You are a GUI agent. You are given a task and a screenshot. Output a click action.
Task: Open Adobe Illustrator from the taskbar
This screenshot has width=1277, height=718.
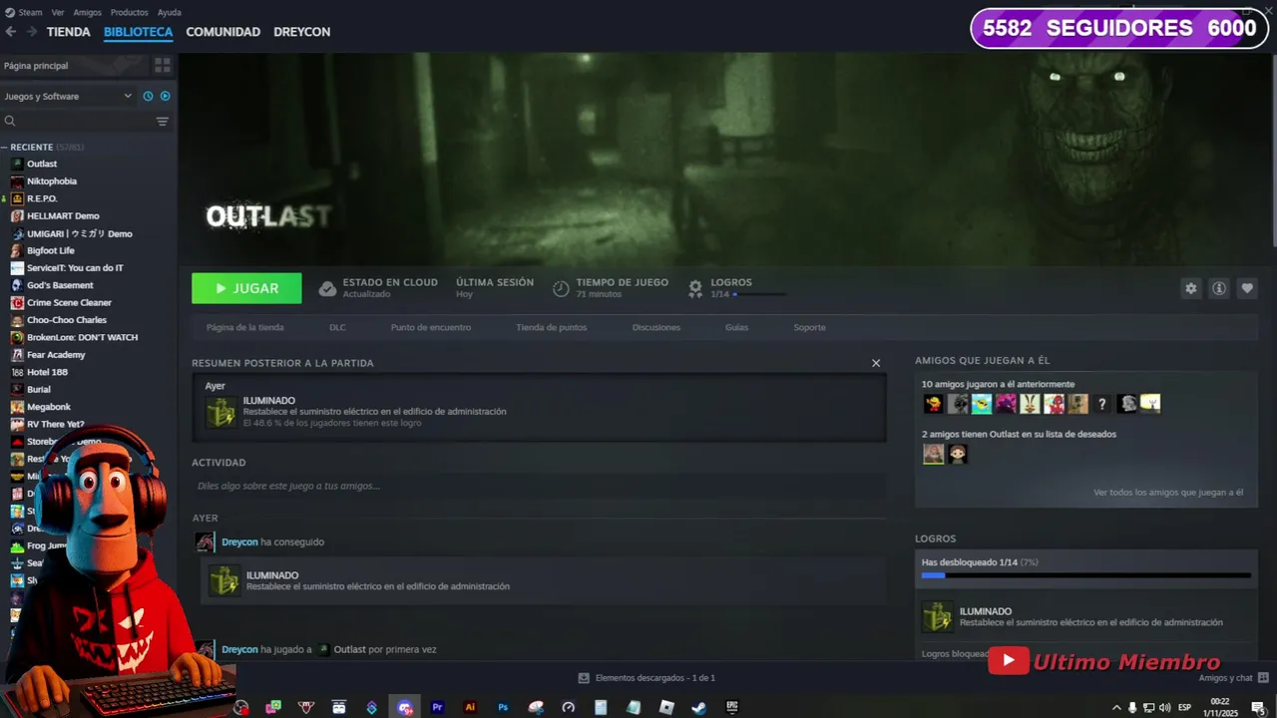(x=470, y=707)
